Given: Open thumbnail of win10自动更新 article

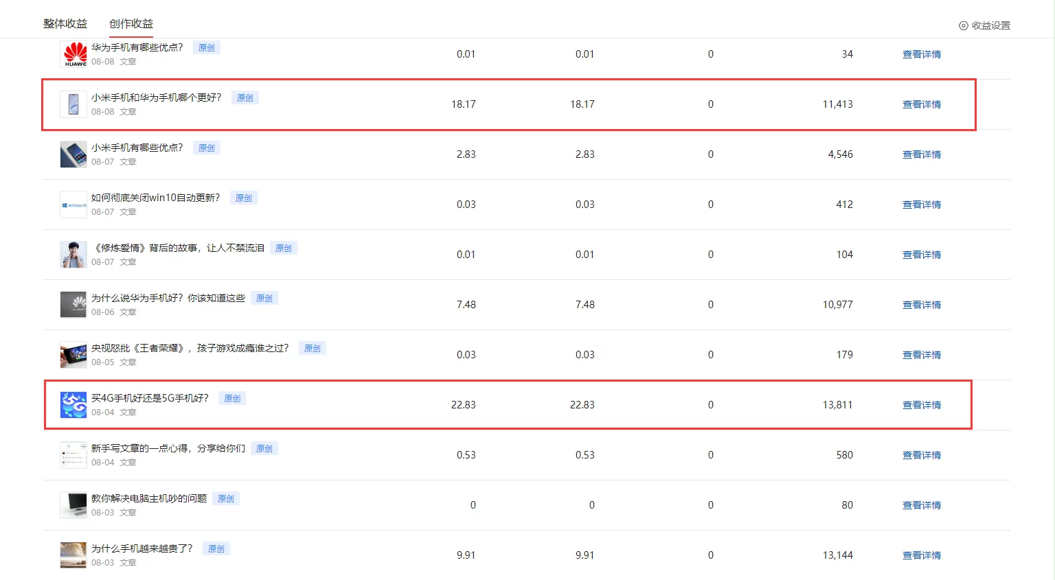Looking at the screenshot, I should point(73,205).
